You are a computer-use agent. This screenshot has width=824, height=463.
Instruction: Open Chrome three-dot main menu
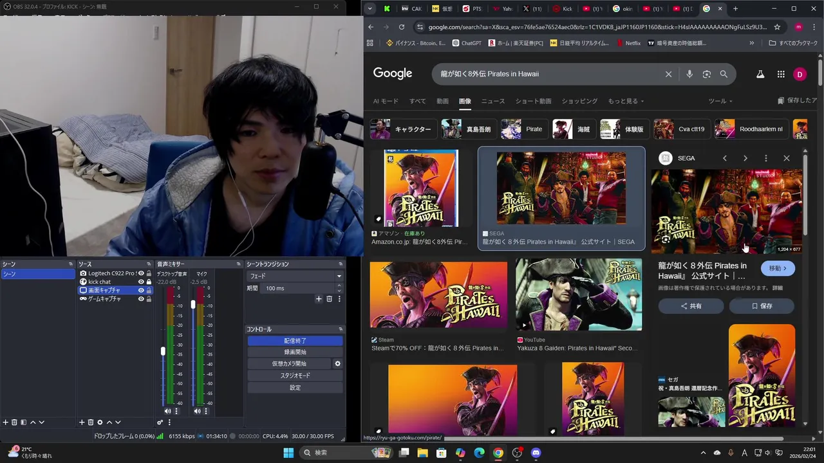pyautogui.click(x=814, y=27)
